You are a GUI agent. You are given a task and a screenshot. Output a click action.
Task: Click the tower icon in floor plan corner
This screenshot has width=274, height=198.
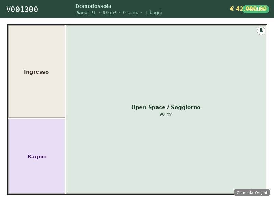[x=261, y=31]
